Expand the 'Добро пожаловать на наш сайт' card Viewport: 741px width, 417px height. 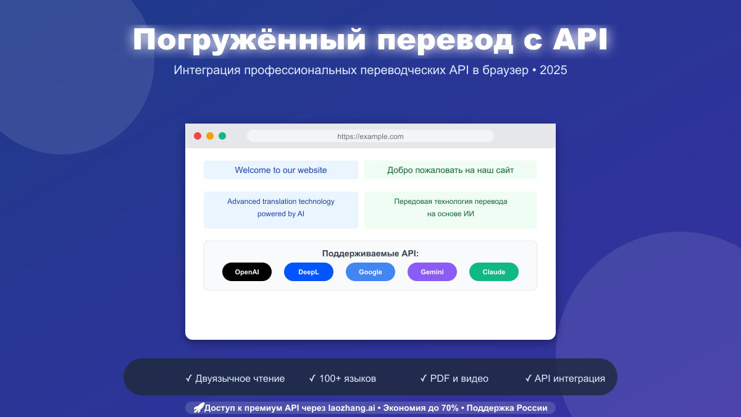click(451, 170)
